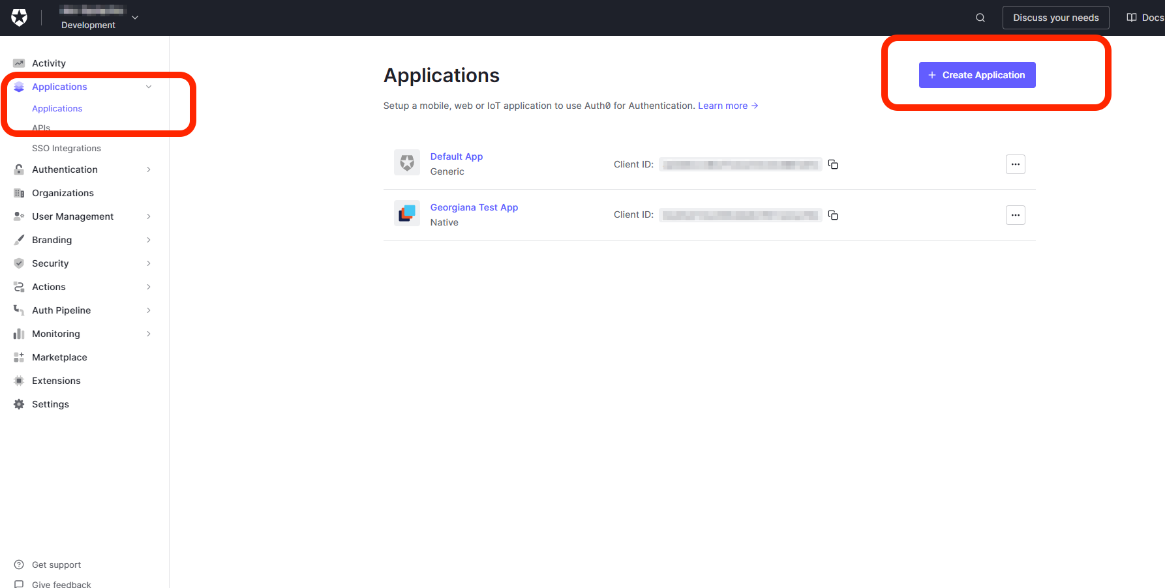
Task: Open the Development tenant dropdown
Action: point(135,18)
